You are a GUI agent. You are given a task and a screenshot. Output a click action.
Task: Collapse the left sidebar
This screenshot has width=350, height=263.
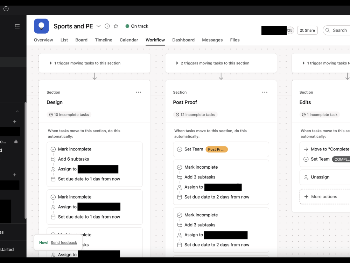[x=17, y=26]
